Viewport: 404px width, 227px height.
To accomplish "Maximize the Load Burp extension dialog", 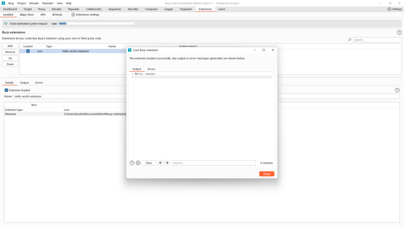I will click(x=264, y=50).
